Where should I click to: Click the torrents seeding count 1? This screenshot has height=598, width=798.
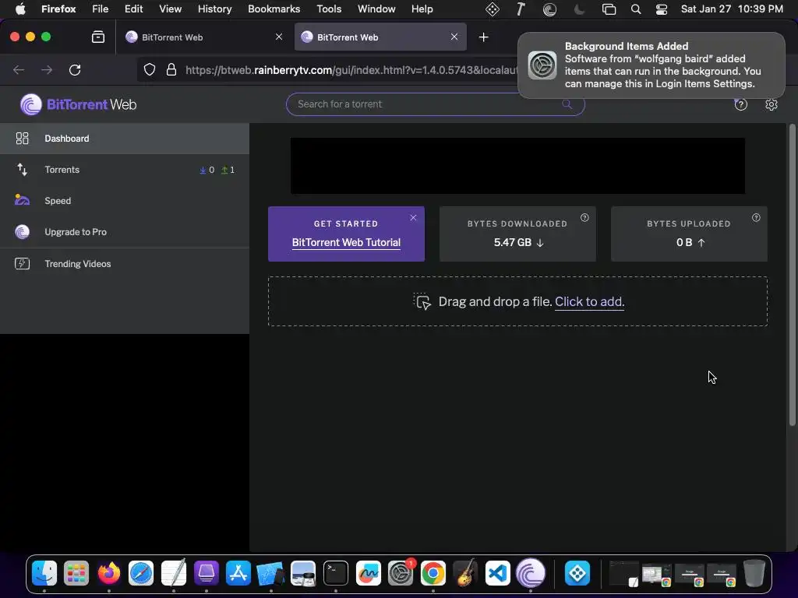click(228, 170)
